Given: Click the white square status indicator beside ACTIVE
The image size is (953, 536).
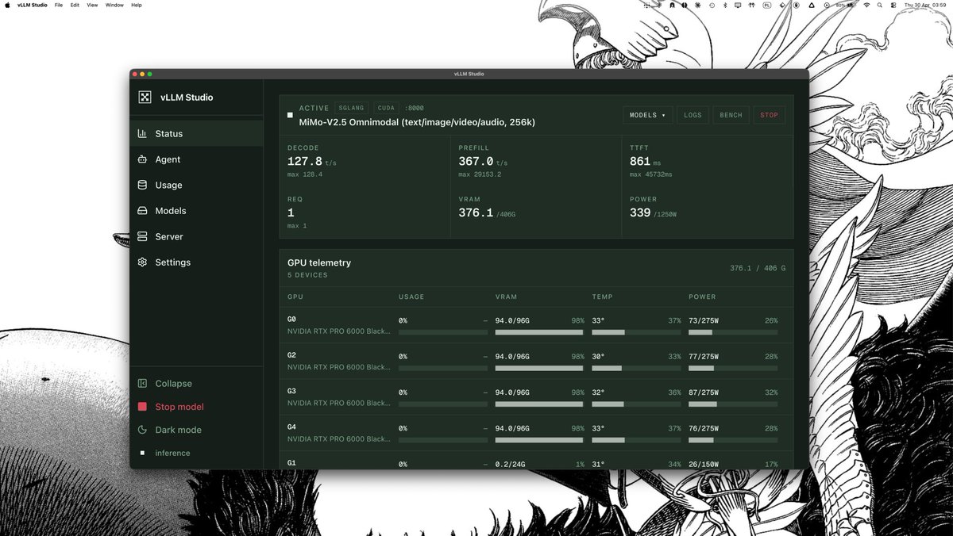Looking at the screenshot, I should pos(290,115).
